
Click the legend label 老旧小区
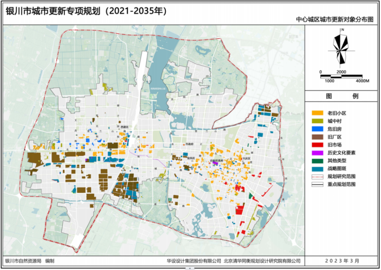(x=337, y=113)
